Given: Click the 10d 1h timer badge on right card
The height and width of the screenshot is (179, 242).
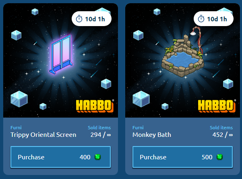Looking at the screenshot, I should [x=213, y=19].
